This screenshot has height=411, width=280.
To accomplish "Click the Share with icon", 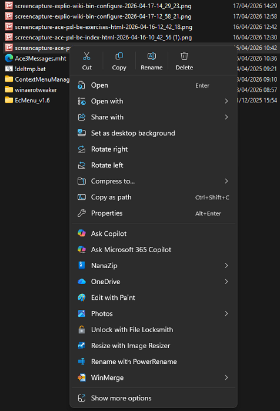I will coord(82,117).
